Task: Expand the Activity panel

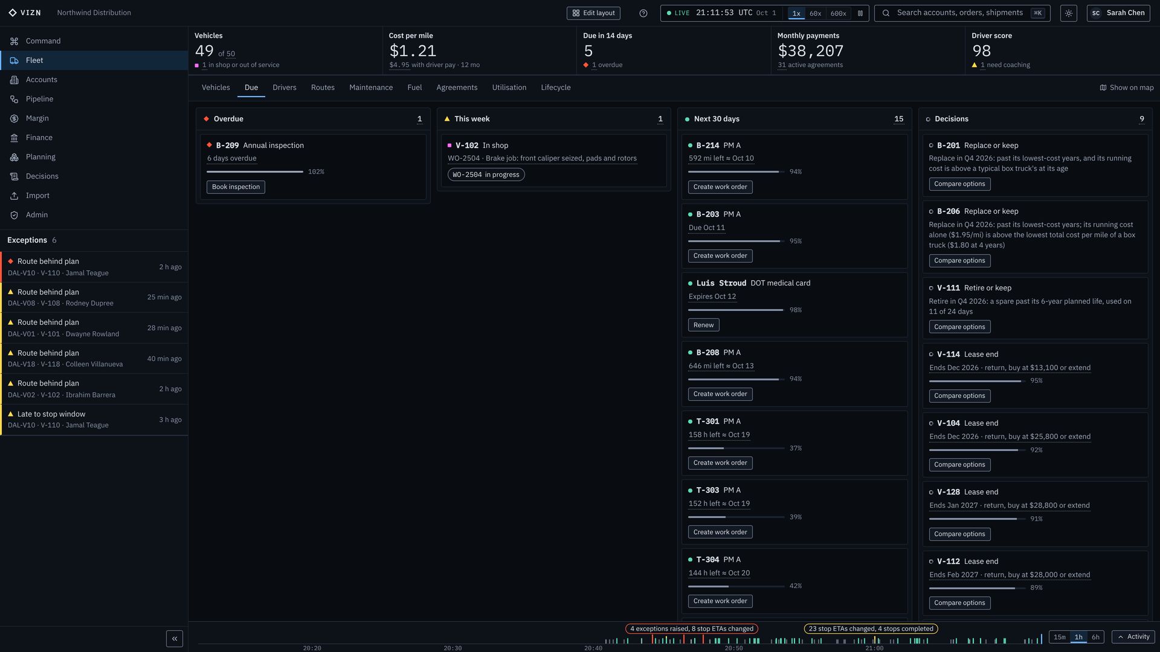Action: [1133, 637]
